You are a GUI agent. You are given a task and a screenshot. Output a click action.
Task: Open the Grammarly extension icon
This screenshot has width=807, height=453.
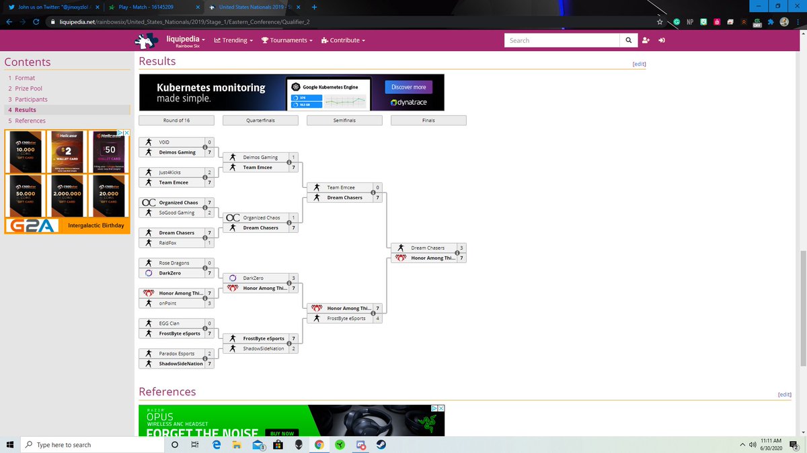pos(677,21)
